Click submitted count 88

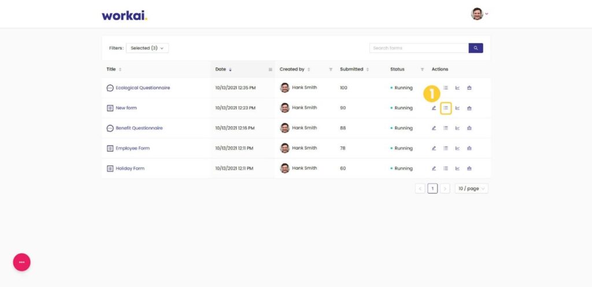tap(343, 128)
